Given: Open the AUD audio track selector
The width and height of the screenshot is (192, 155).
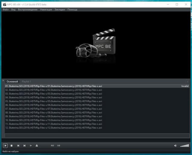Looking at the screenshot, I should [x=52, y=146].
